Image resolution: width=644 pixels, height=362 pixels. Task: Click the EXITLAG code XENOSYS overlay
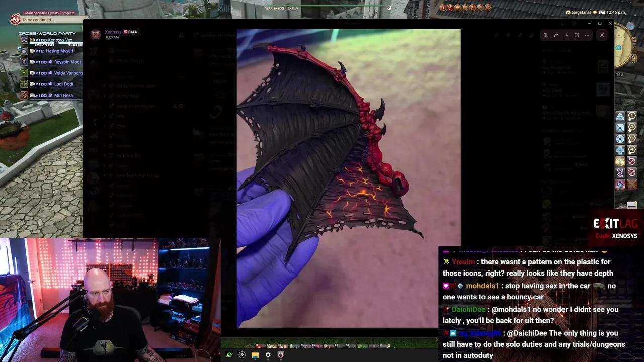click(x=615, y=229)
